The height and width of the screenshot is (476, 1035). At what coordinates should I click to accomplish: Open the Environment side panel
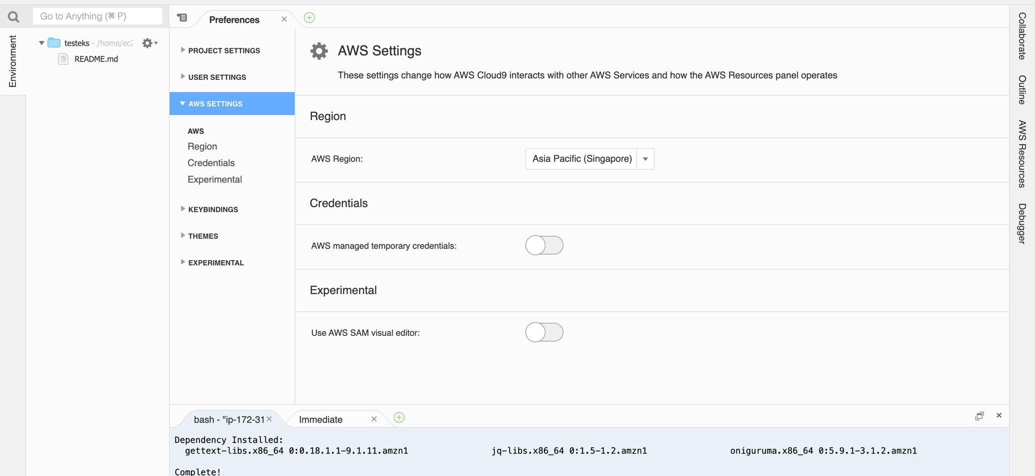12,61
